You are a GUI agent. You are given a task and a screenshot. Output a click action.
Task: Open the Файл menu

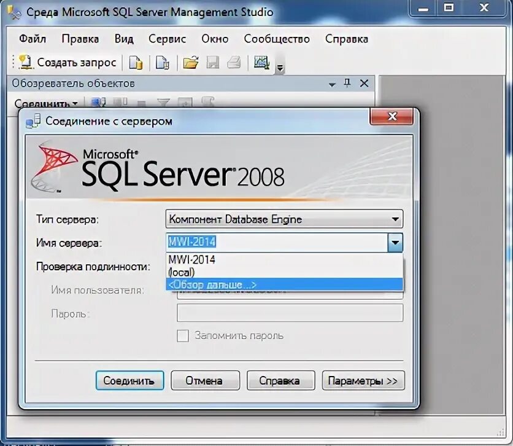(x=33, y=39)
